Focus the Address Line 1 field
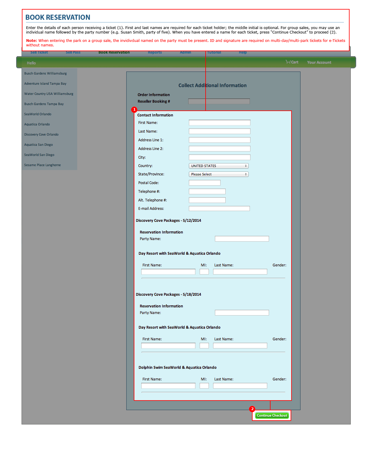This screenshot has width=372, height=449. pyautogui.click(x=220, y=140)
